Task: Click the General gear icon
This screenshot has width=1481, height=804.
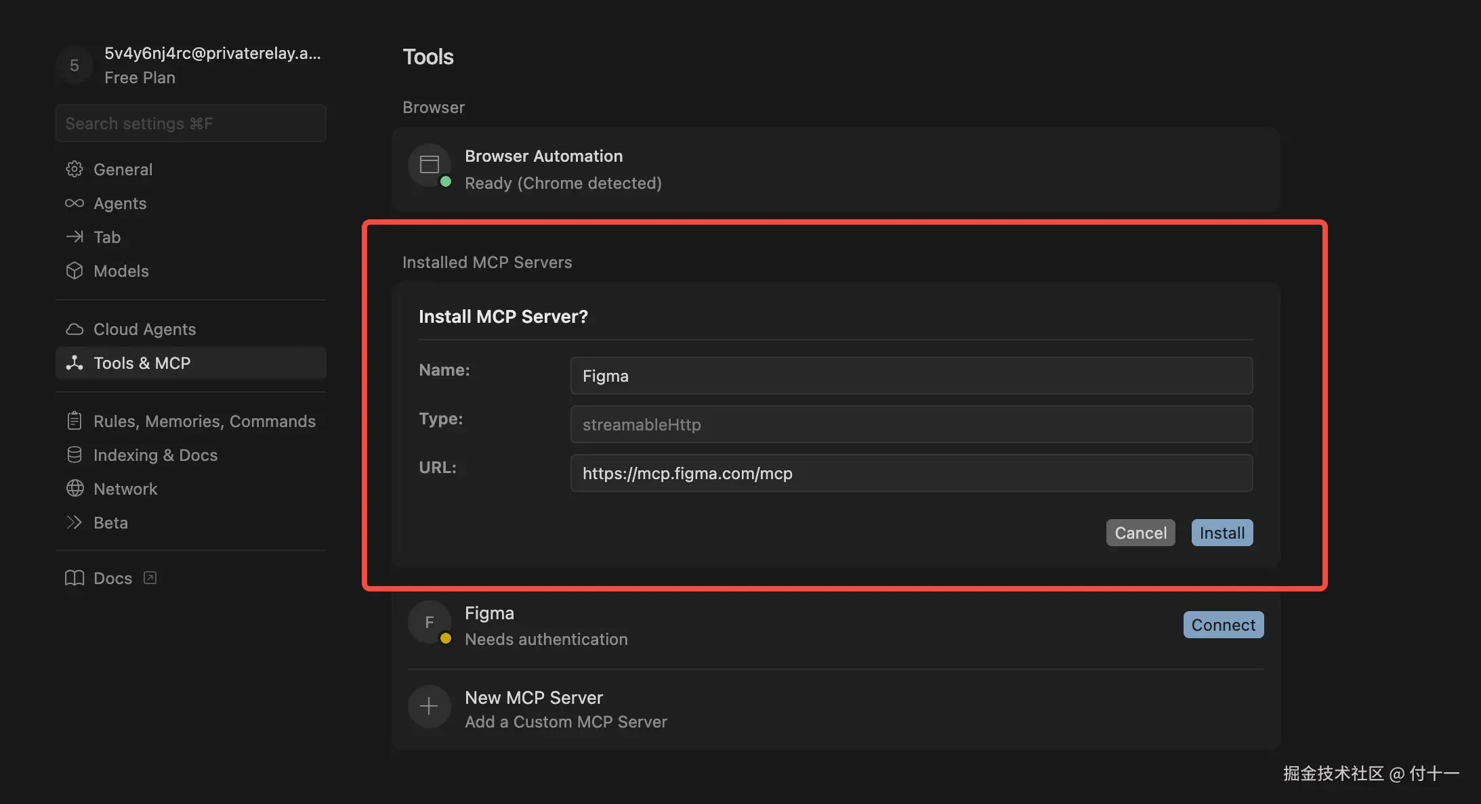Action: (x=75, y=169)
